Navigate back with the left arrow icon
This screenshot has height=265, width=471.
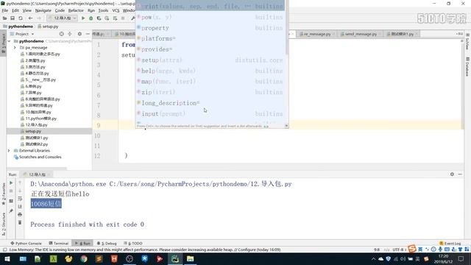(30, 18)
